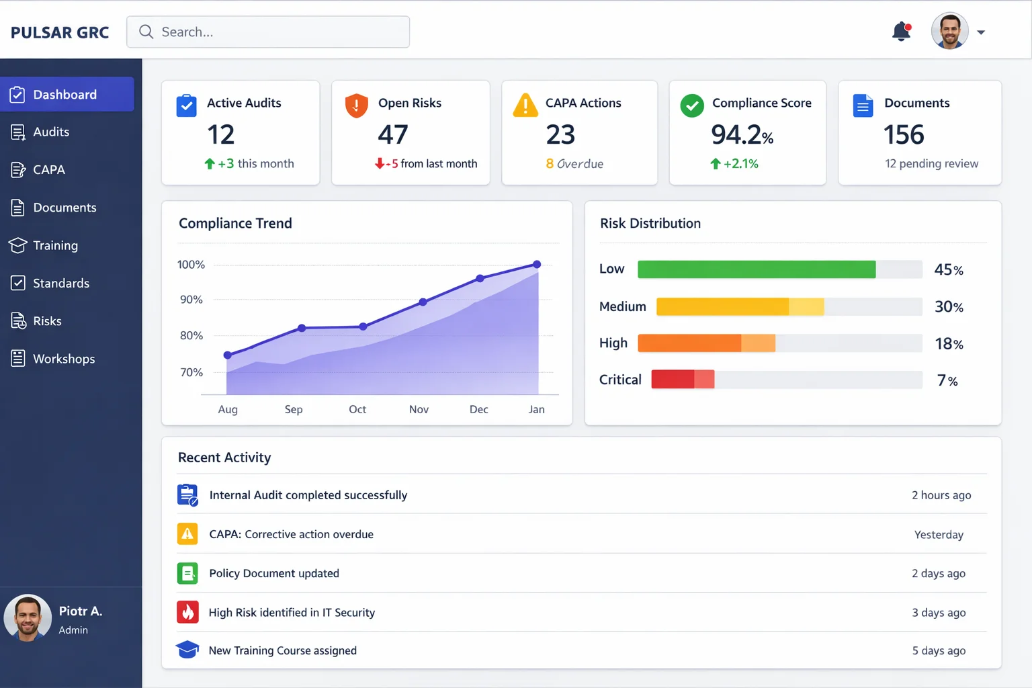
Task: Click the Open Risks warning shield icon
Action: click(x=356, y=105)
